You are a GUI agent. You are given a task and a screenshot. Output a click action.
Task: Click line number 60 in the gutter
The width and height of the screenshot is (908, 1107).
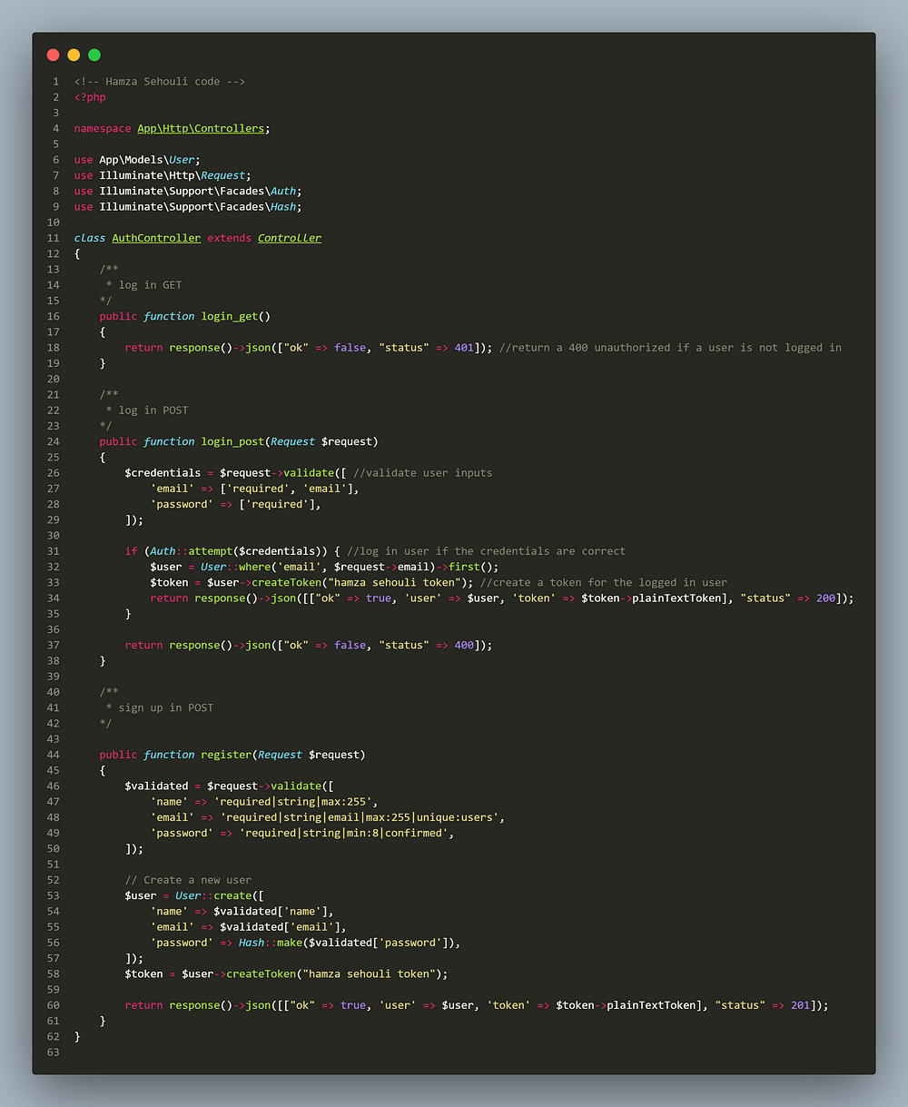(53, 1005)
